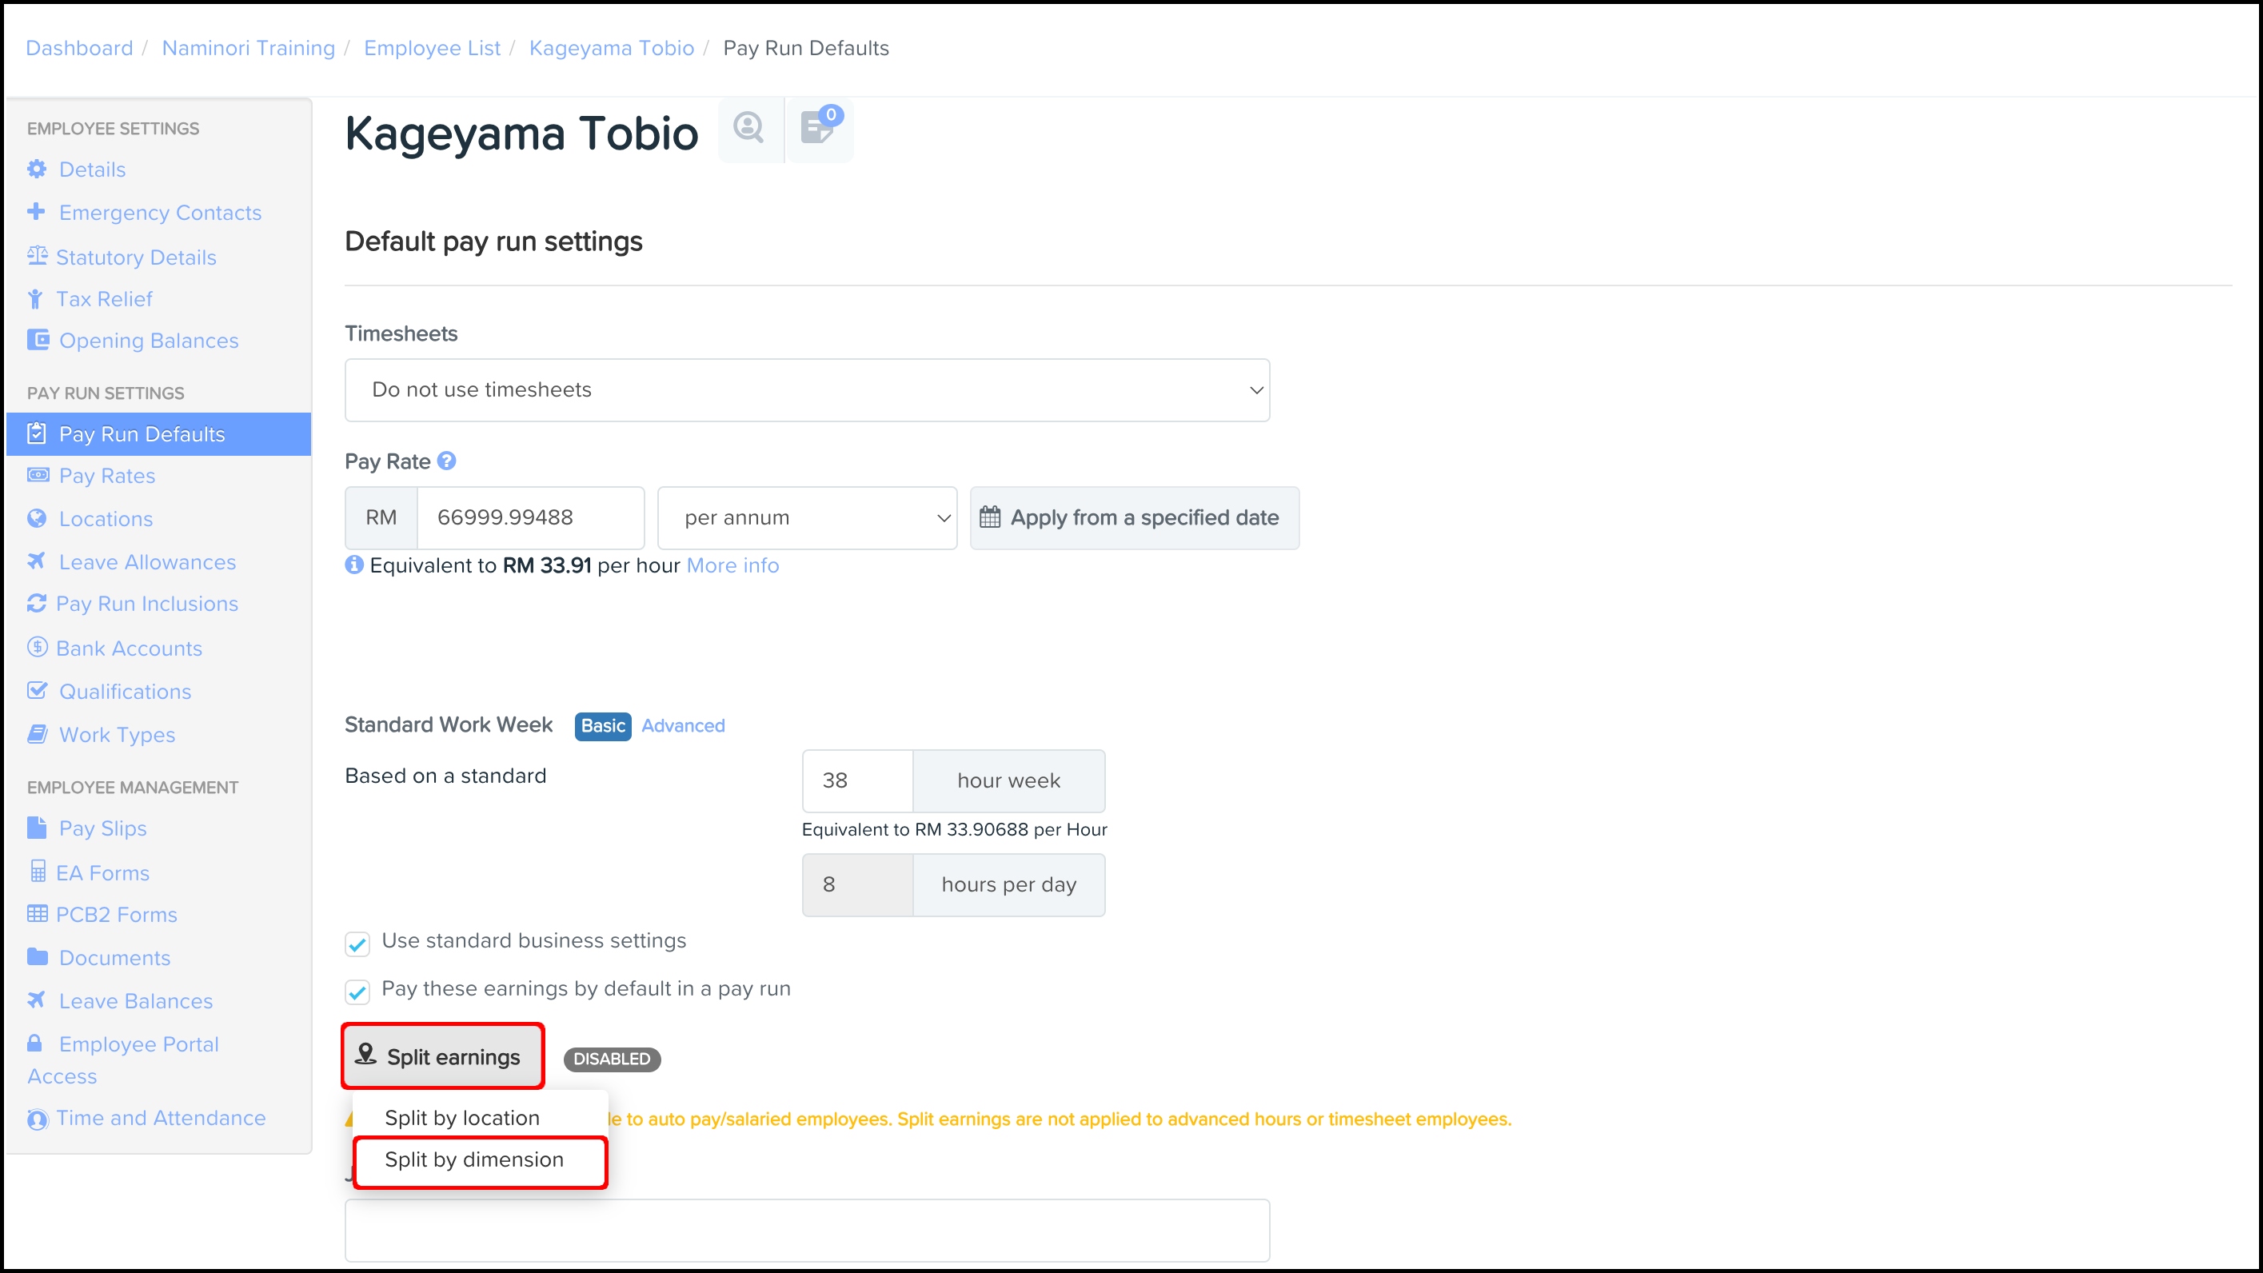Image resolution: width=2263 pixels, height=1273 pixels.
Task: Click the employee profile search icon
Action: pyautogui.click(x=749, y=128)
